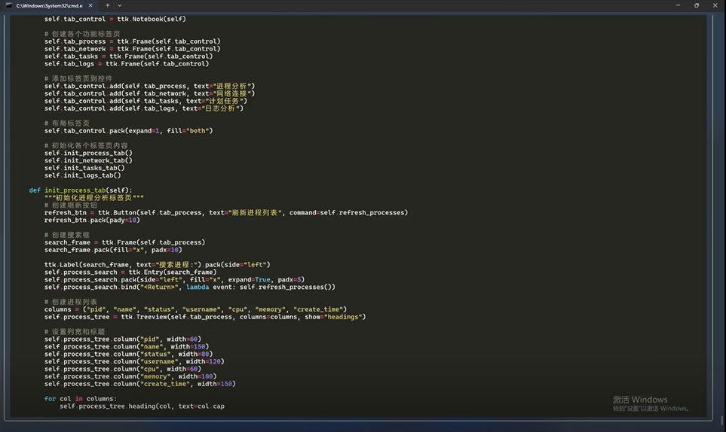Click the line 'def init_process_tab(self):'
This screenshot has width=726, height=432.
[x=81, y=190]
